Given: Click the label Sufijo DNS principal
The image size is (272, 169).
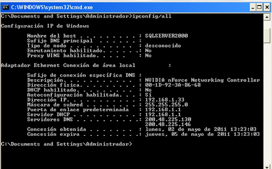Looking at the screenshot, I should pos(60,41).
